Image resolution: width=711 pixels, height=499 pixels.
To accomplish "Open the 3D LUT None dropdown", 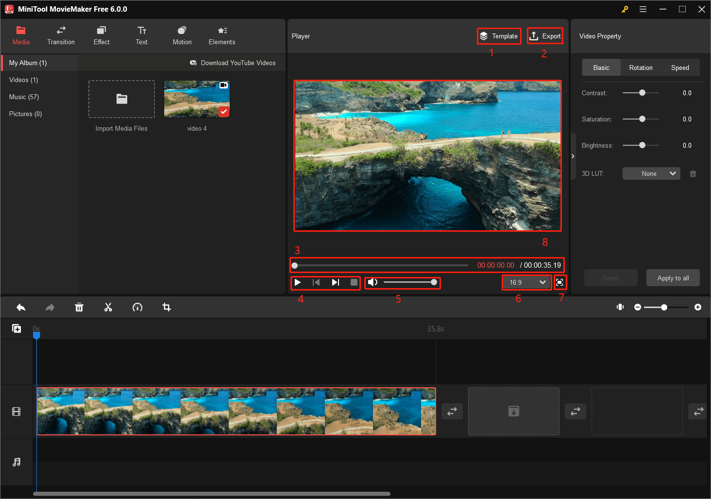I will [x=651, y=173].
